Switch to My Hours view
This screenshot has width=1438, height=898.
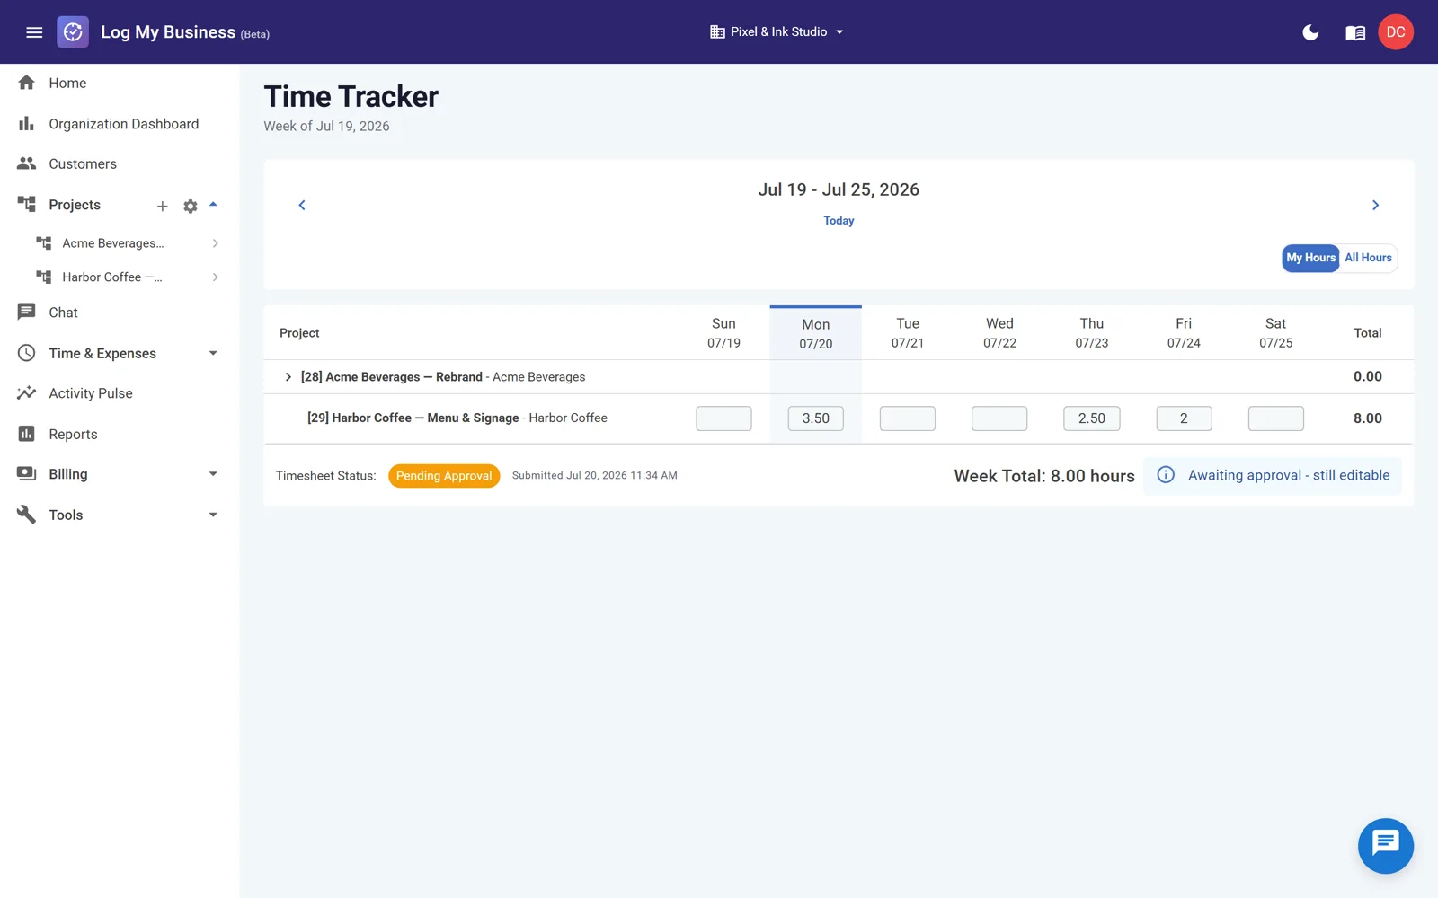[1310, 258]
